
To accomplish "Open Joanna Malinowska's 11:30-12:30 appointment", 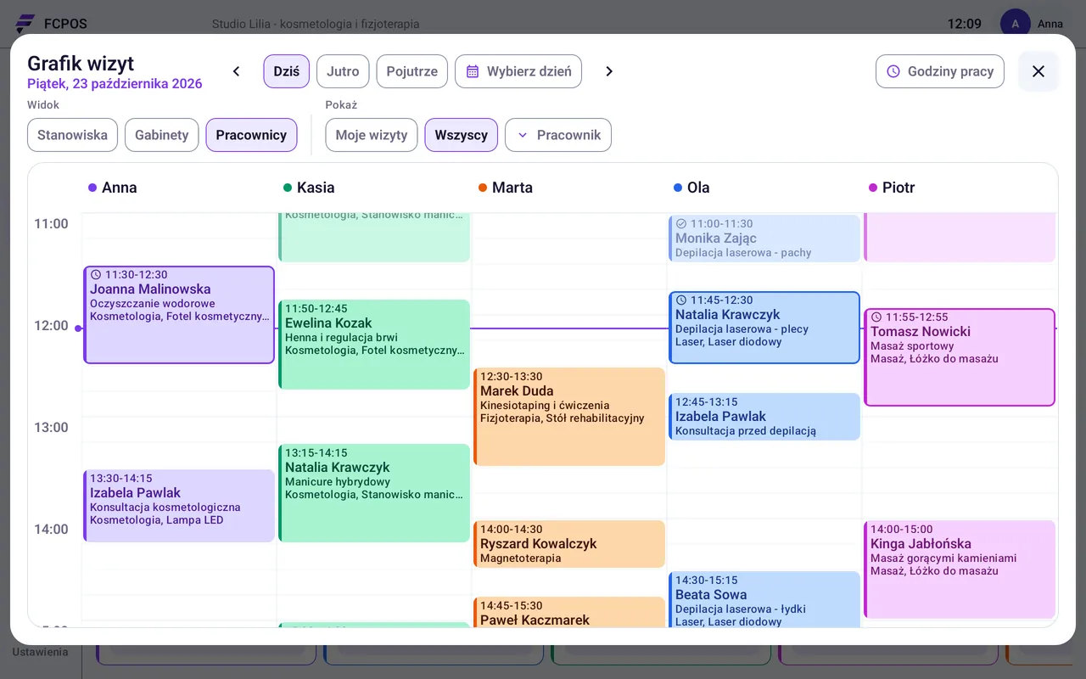I will coord(179,315).
